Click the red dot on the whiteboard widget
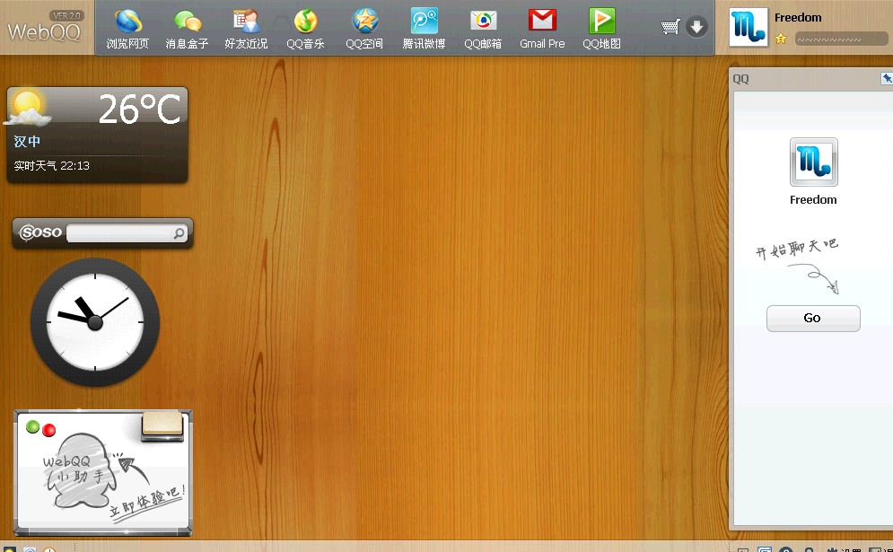 (49, 430)
